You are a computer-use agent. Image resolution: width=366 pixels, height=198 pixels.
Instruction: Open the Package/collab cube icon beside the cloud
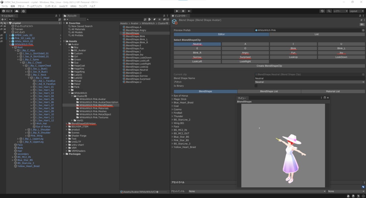(23, 11)
